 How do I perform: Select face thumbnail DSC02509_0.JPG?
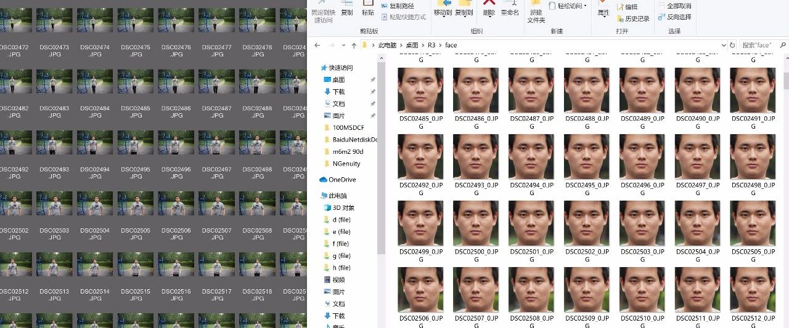(x=587, y=290)
